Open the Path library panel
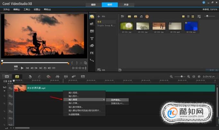219x130 pixels. coord(92,60)
